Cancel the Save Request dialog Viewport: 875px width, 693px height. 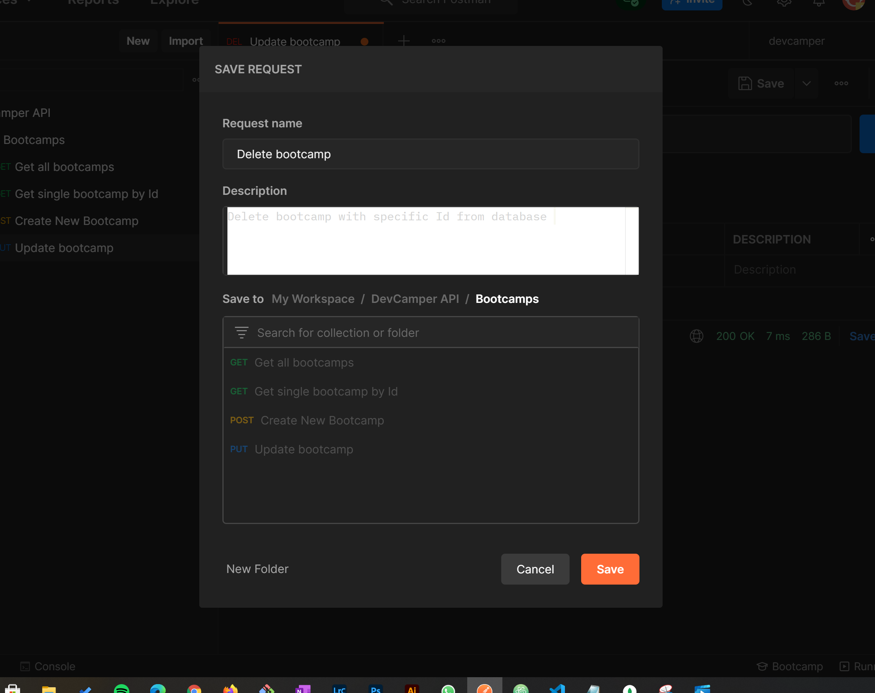coord(535,569)
